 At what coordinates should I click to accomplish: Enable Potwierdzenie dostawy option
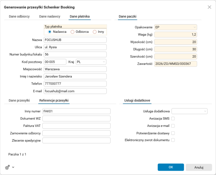pyautogui.click(x=173, y=133)
